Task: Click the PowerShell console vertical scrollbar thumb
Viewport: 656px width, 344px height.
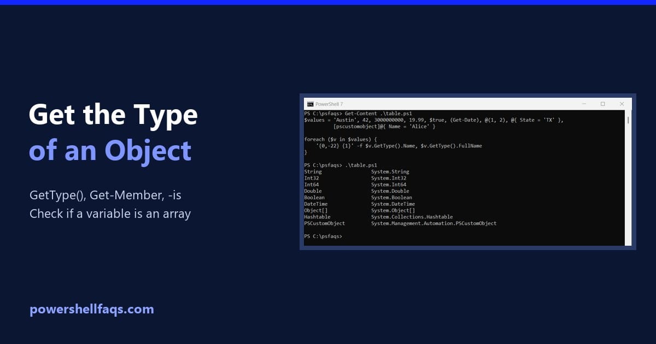Action: click(628, 120)
